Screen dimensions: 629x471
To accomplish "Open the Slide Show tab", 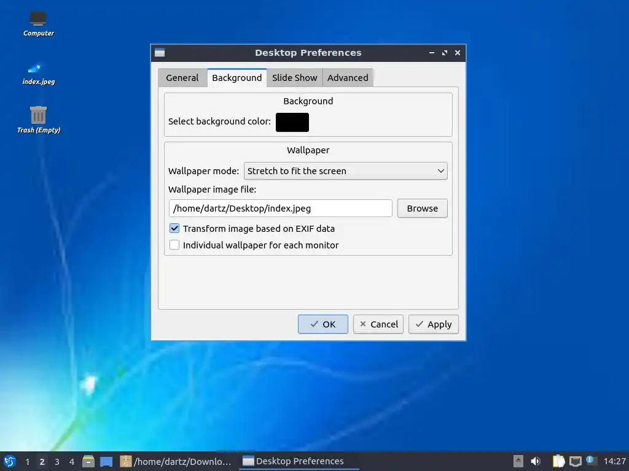I will click(x=294, y=78).
